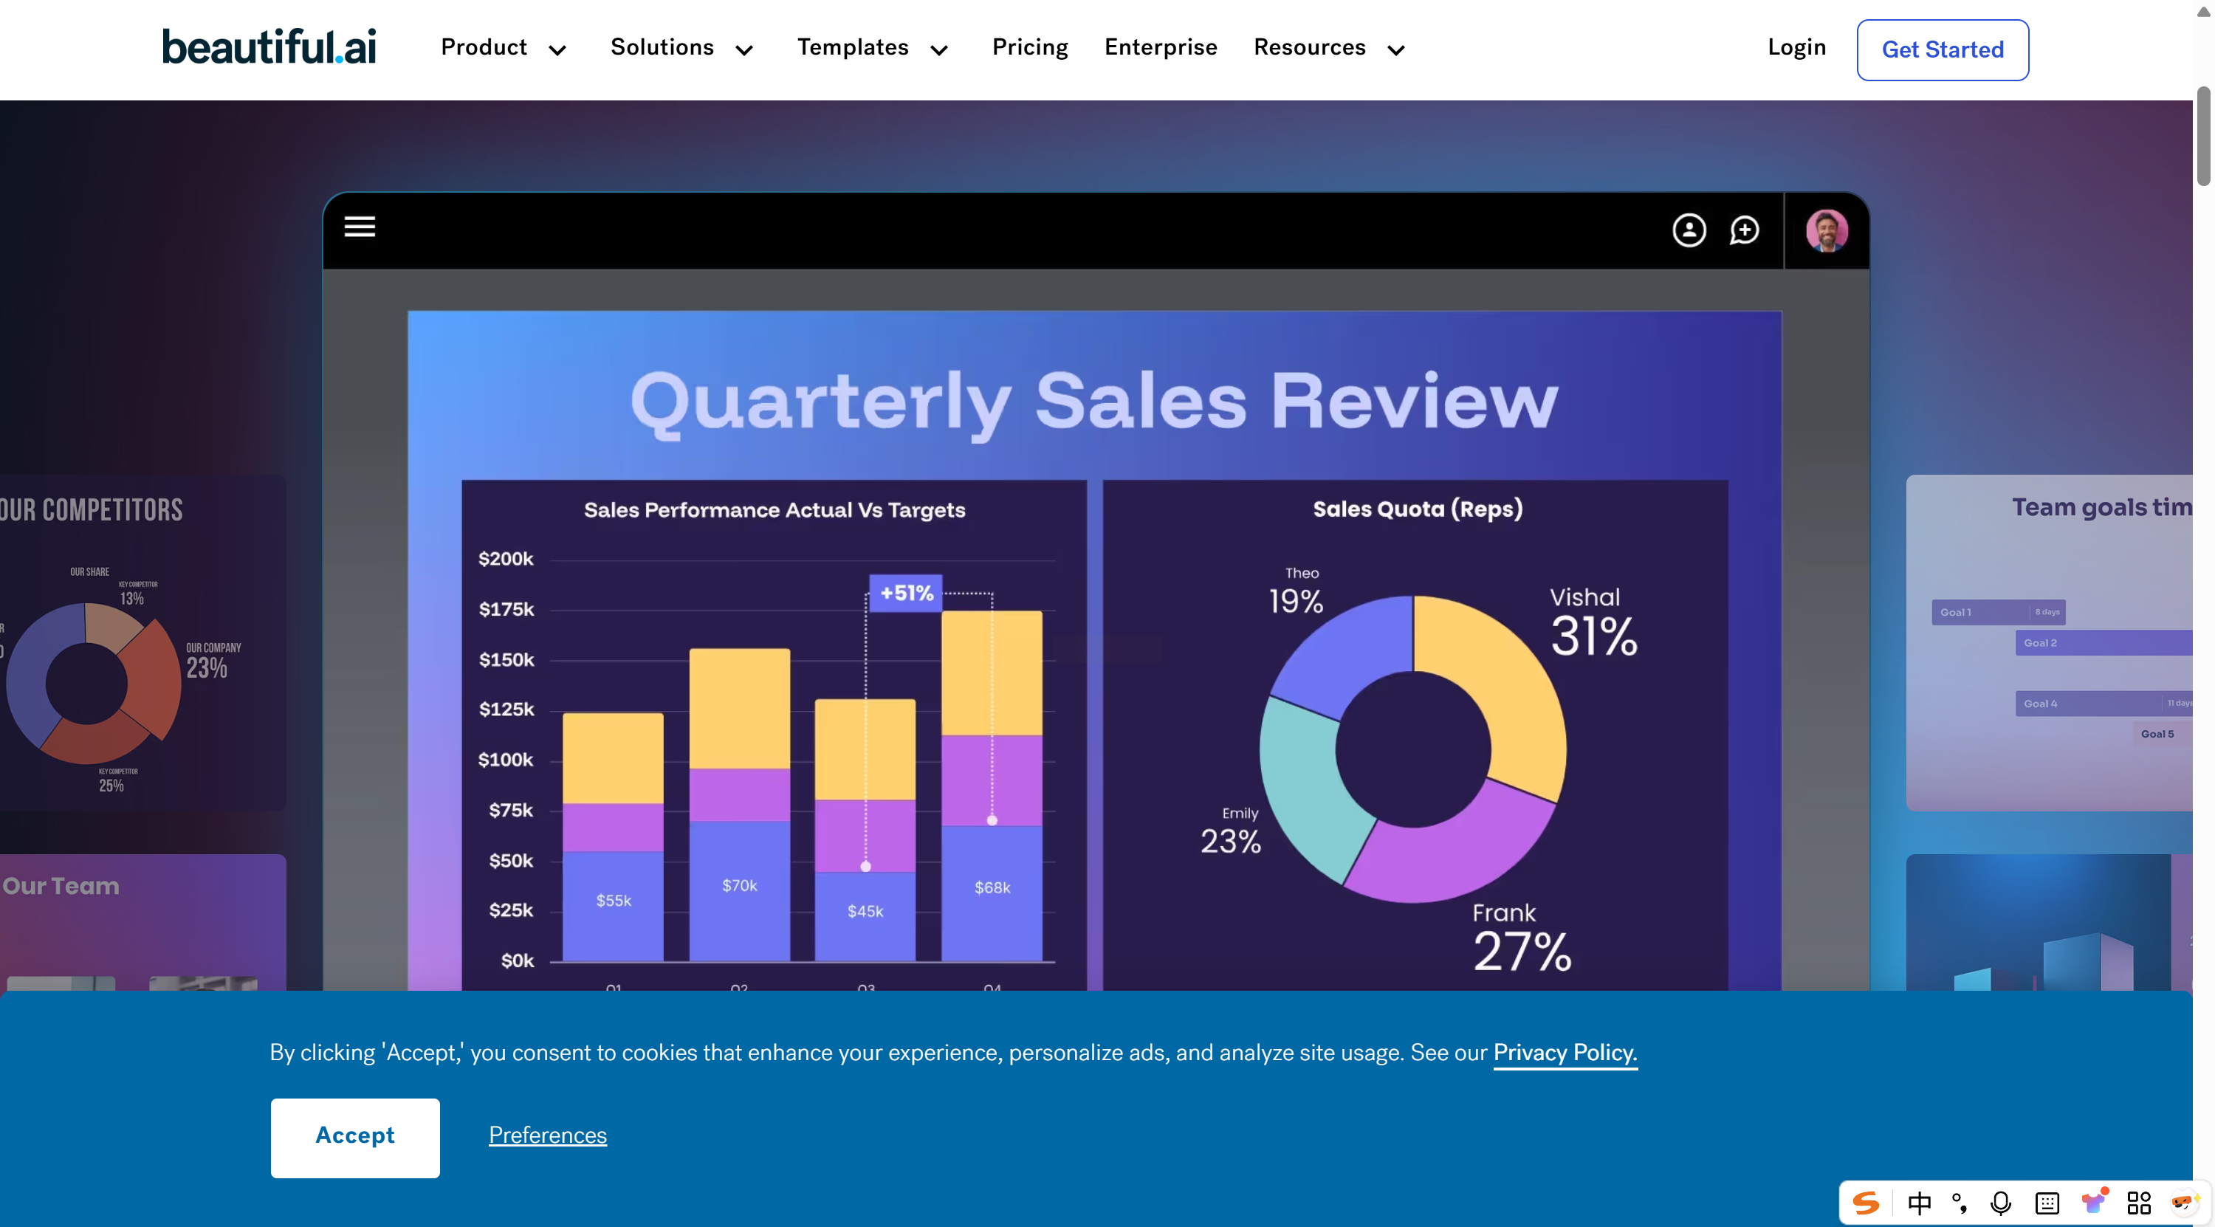
Task: Click the add comment bubble icon
Action: [1744, 230]
